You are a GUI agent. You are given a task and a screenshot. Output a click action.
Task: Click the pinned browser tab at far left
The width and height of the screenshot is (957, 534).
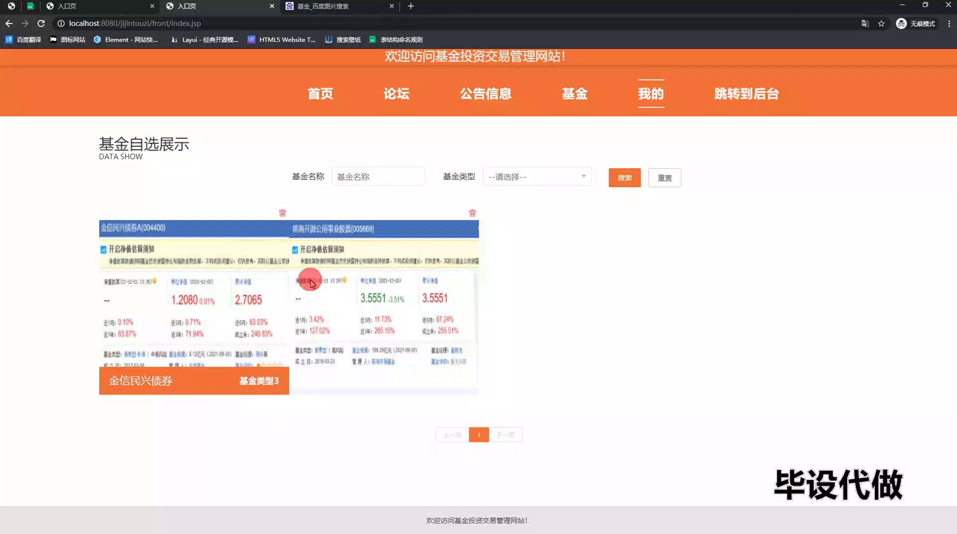click(x=11, y=6)
